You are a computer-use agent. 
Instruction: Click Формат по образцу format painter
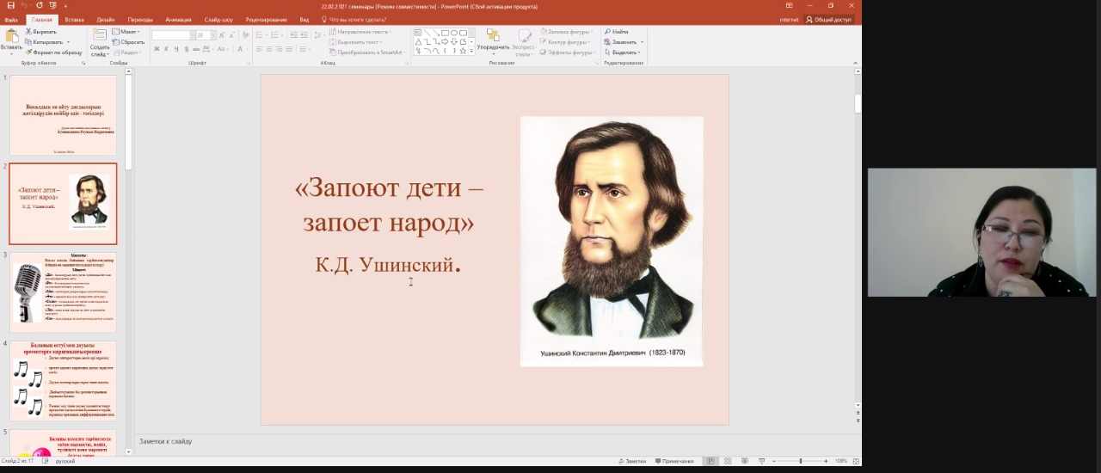[x=53, y=52]
